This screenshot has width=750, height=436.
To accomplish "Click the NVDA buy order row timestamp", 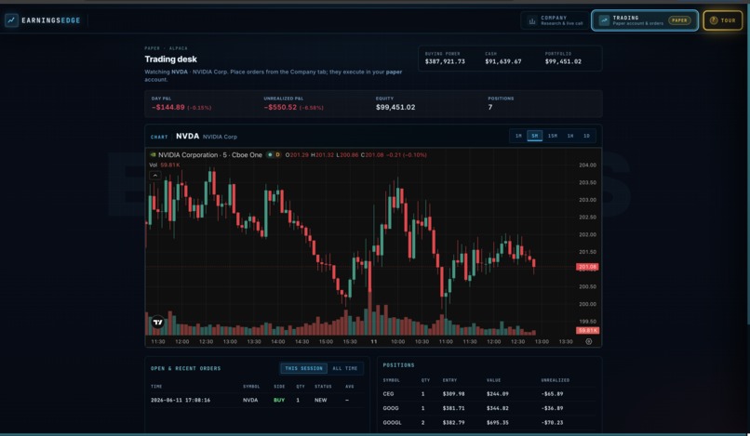I will [181, 400].
